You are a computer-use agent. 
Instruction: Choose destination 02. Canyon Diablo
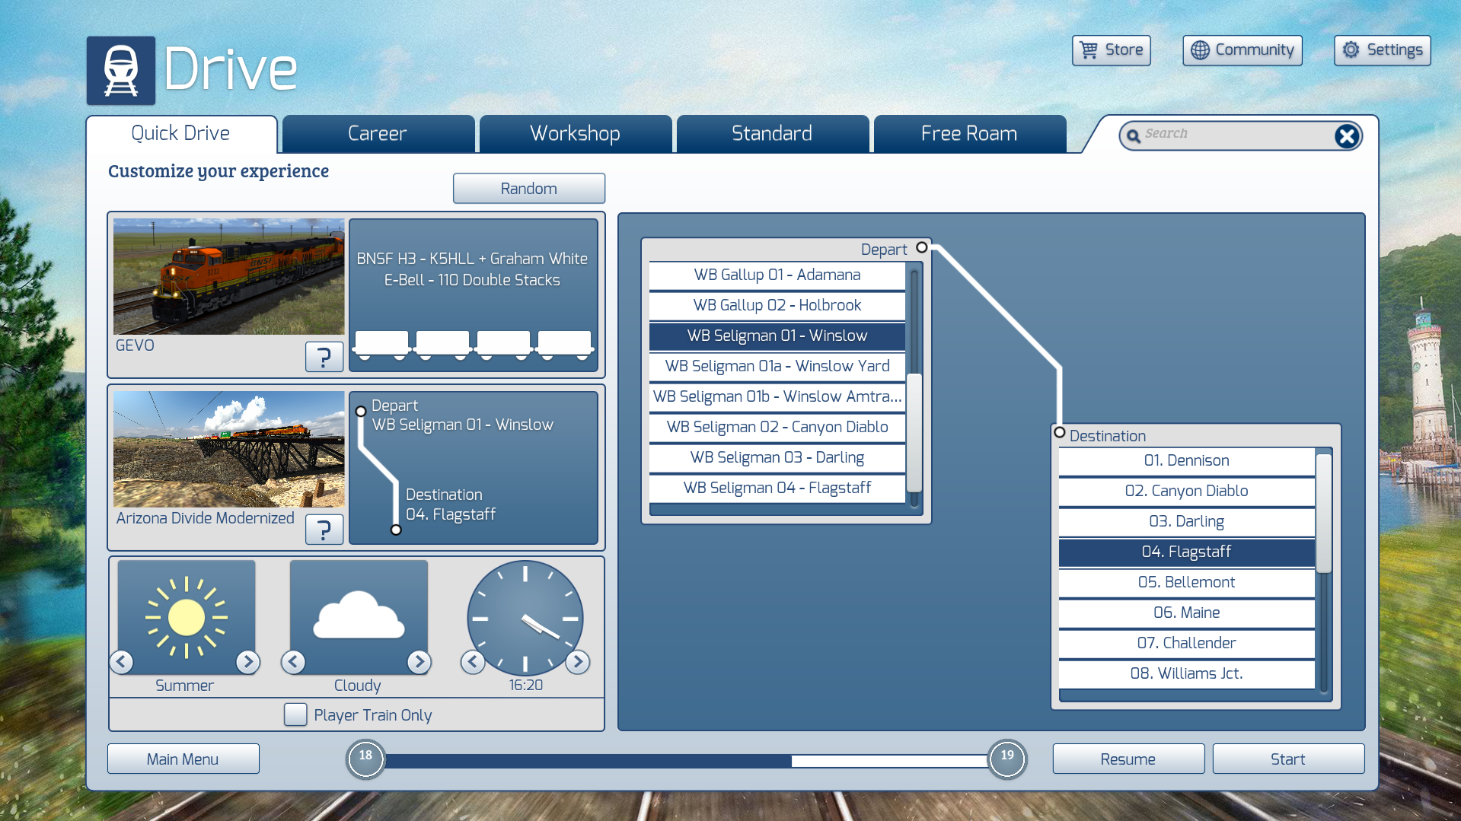point(1187,492)
